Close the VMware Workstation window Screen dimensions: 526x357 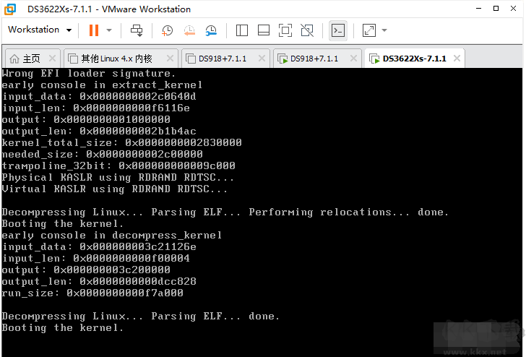pyautogui.click(x=513, y=9)
